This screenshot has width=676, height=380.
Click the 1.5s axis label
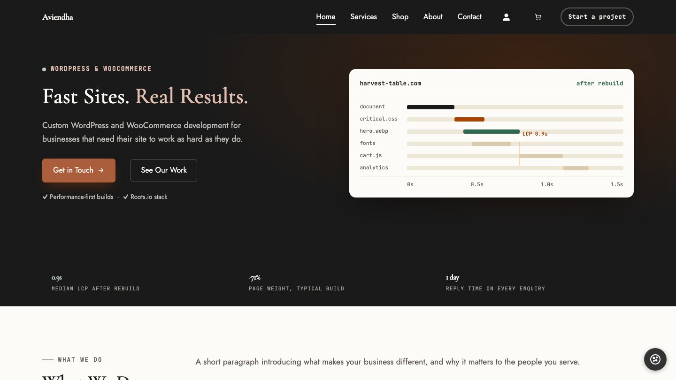617,185
